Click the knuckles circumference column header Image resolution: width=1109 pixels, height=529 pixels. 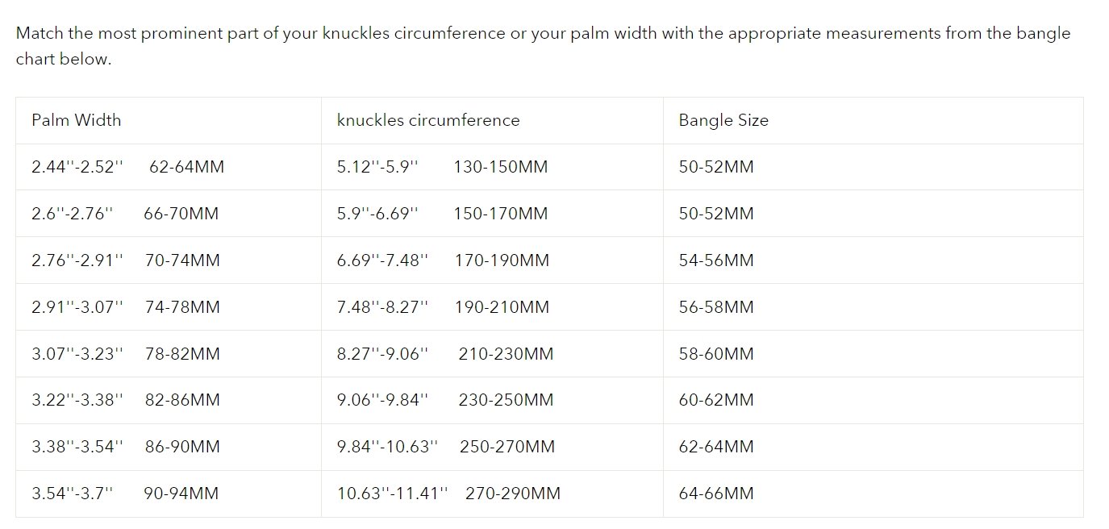point(428,120)
